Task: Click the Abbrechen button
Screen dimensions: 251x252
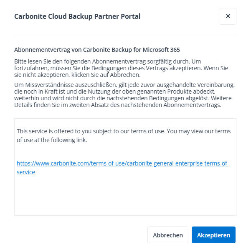Action: click(168, 235)
